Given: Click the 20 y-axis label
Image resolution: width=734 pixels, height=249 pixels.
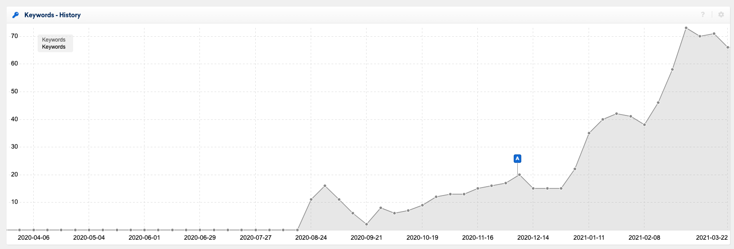Looking at the screenshot, I should [x=15, y=174].
